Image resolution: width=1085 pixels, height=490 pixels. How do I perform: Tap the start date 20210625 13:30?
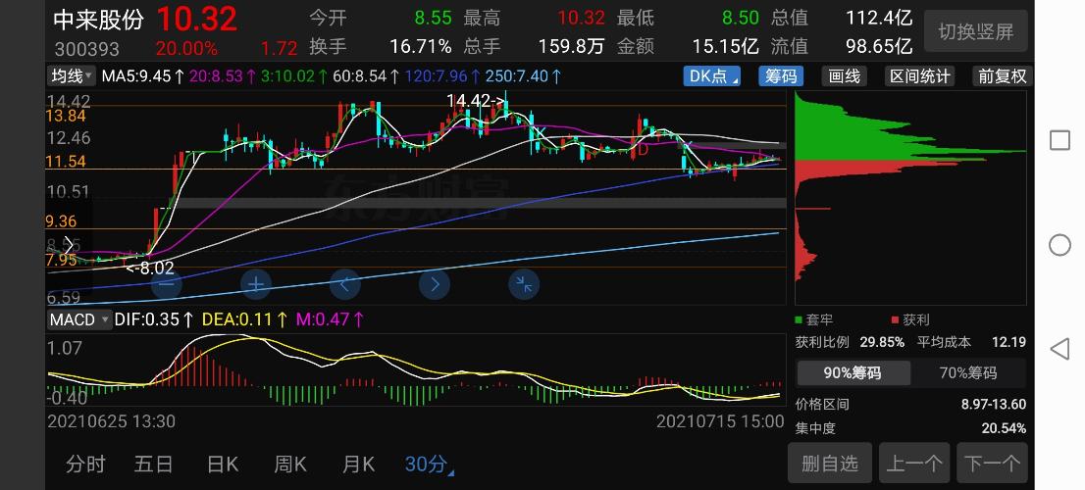[x=111, y=420]
